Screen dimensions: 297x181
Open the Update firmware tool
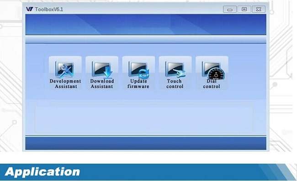tap(138, 73)
